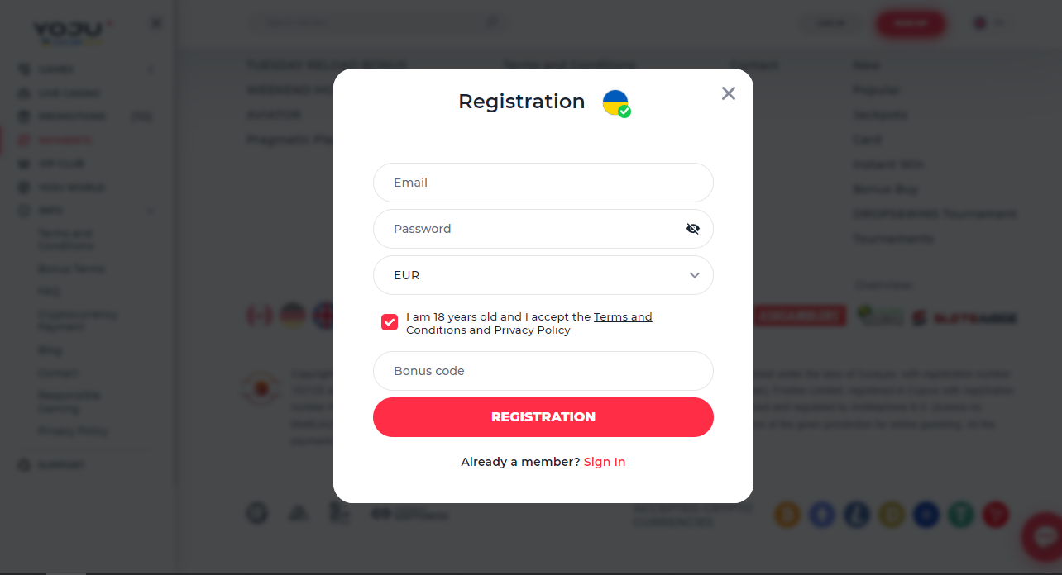The height and width of the screenshot is (575, 1062).
Task: Focus the Password field
Action: click(x=529, y=229)
